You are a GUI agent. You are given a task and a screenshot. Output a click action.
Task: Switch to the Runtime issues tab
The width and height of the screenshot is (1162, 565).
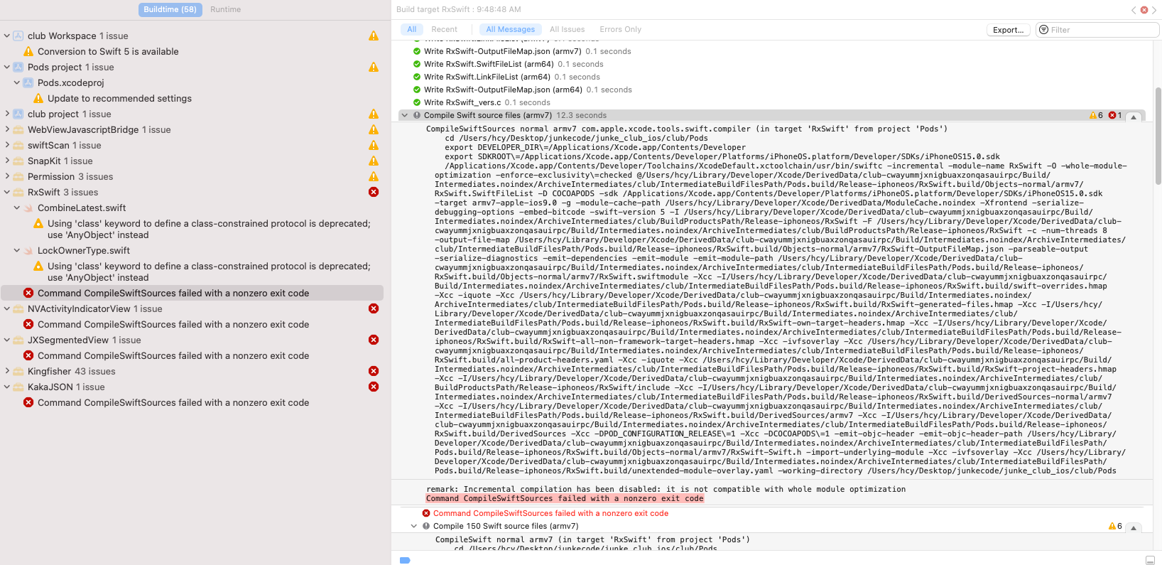pos(225,9)
